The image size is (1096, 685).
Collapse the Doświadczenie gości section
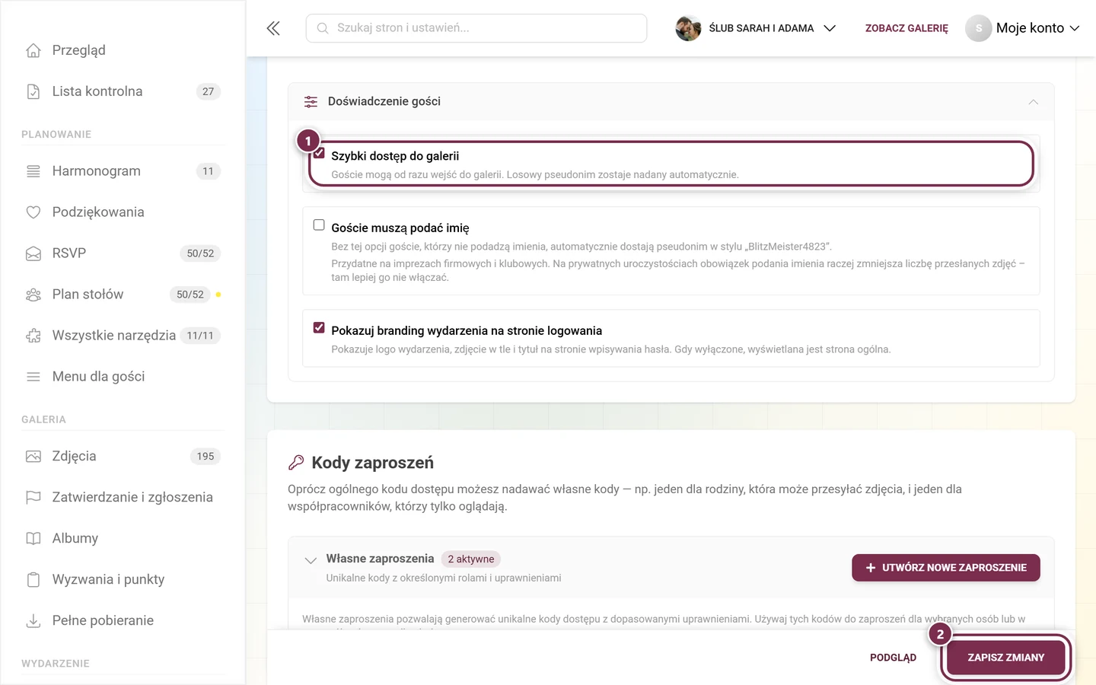click(x=1033, y=102)
